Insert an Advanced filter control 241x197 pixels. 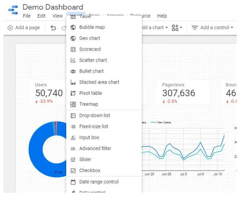104,149
